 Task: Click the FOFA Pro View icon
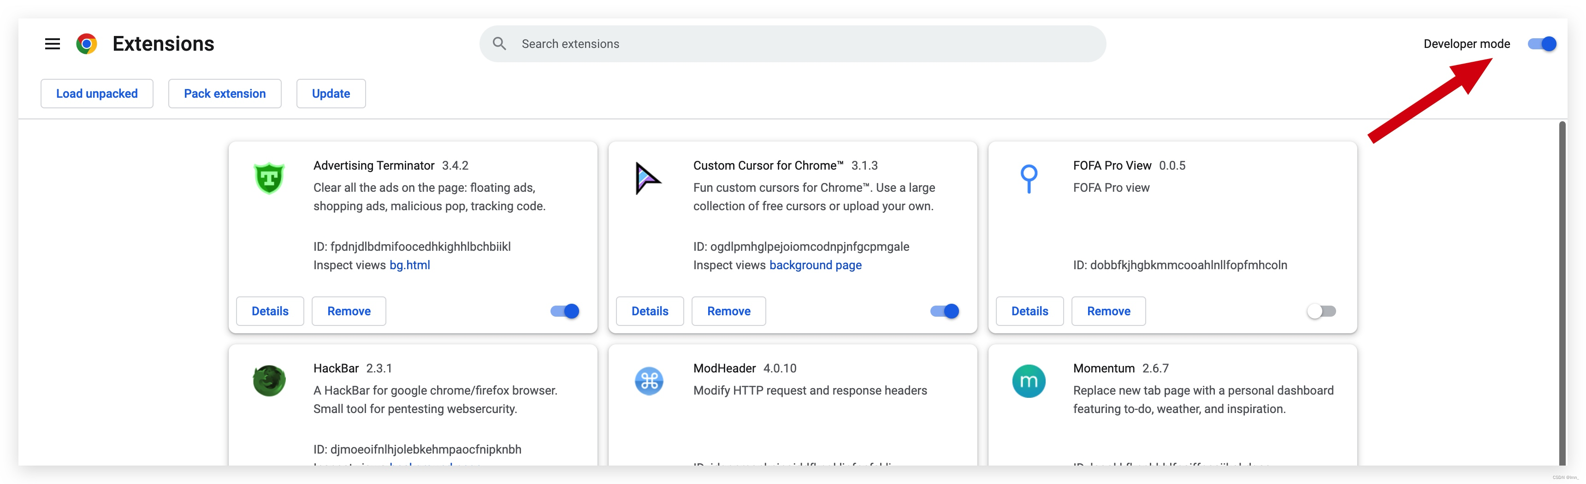point(1029,178)
